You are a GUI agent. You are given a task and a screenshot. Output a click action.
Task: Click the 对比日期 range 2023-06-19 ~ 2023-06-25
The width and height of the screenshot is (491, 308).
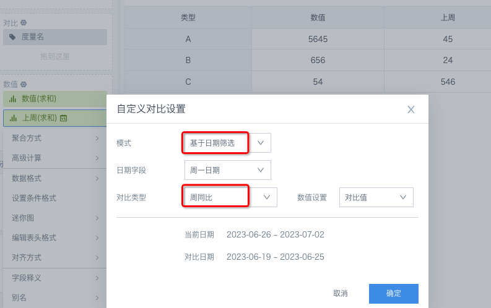(x=276, y=257)
